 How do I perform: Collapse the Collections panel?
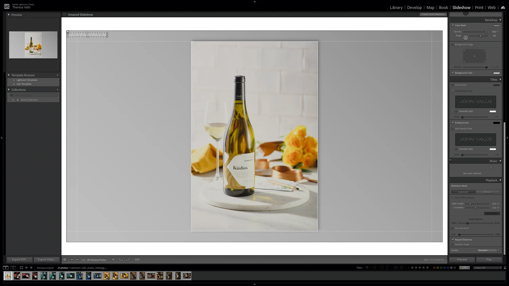click(9, 90)
